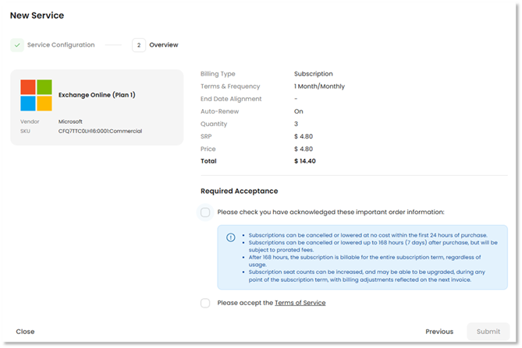Tick the Terms of Service acceptance checkbox
The width and height of the screenshot is (522, 348).
point(205,303)
